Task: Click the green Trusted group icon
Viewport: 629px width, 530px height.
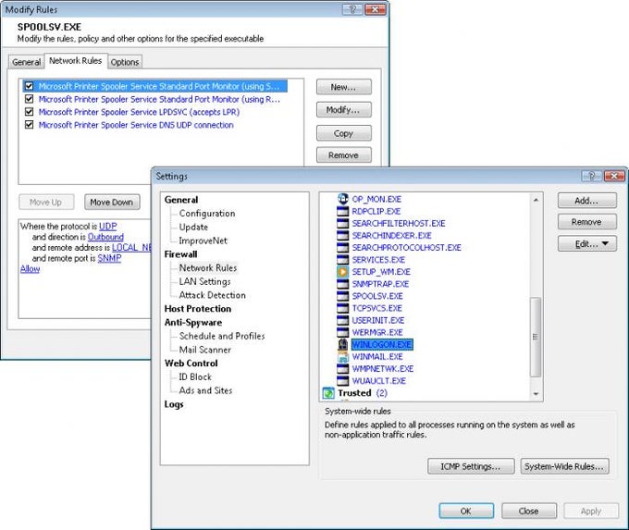Action: (x=328, y=393)
